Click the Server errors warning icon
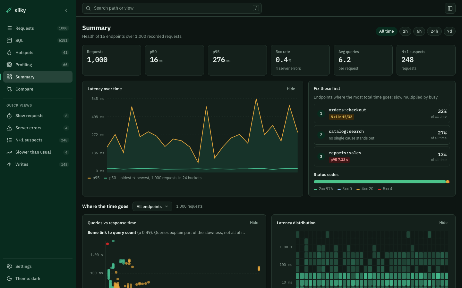 pyautogui.click(x=9, y=128)
